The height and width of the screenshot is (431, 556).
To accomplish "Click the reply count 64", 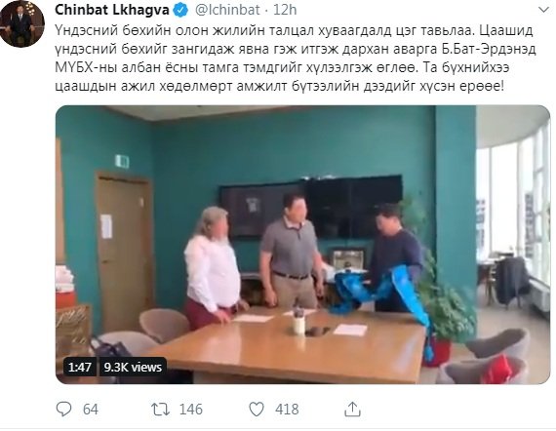I will pyautogui.click(x=91, y=410).
